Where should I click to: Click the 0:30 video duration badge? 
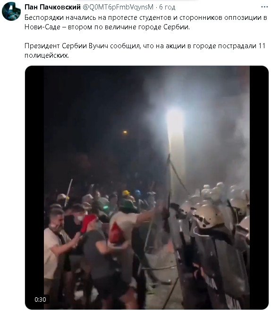point(40,299)
